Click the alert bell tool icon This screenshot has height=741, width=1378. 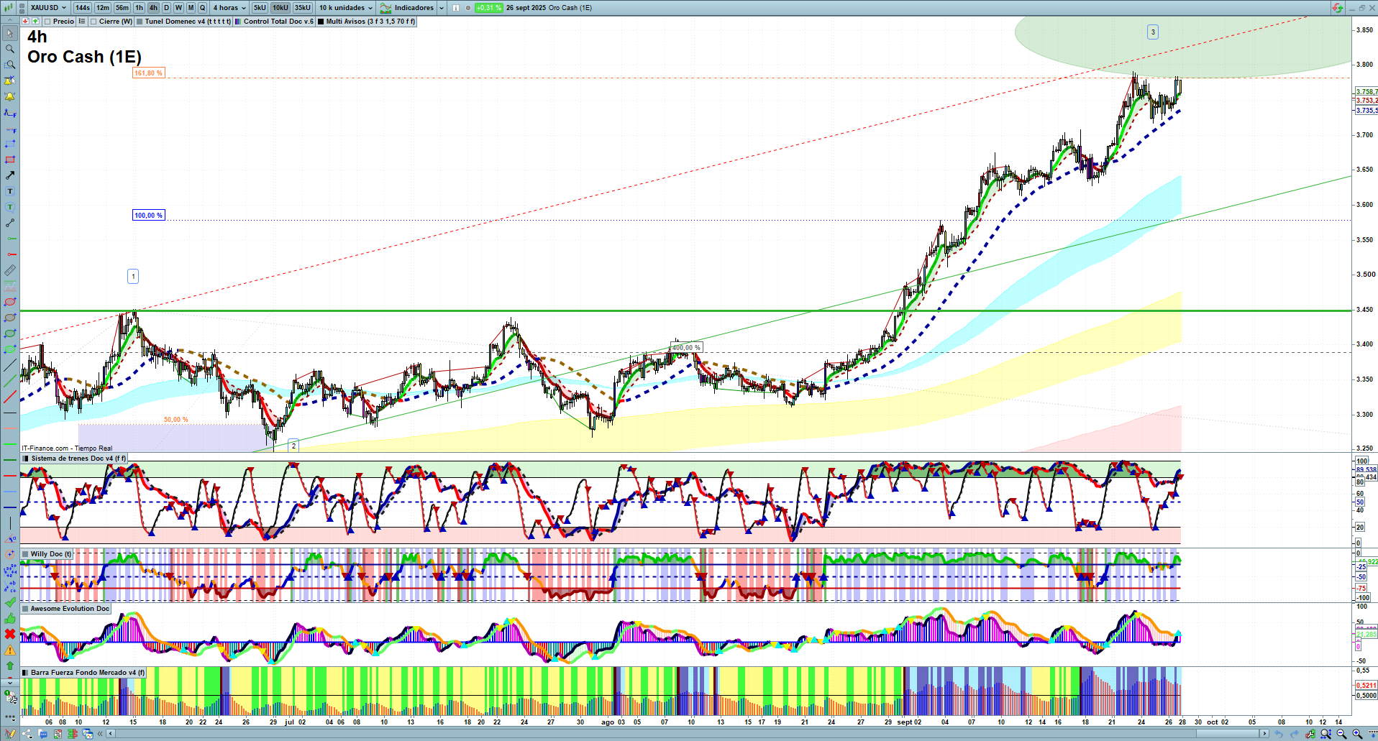point(10,96)
